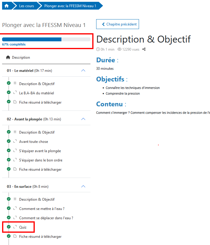Click green check next to S'équiper avant la plongée
The height and width of the screenshot is (245, 210).
tap(9, 150)
